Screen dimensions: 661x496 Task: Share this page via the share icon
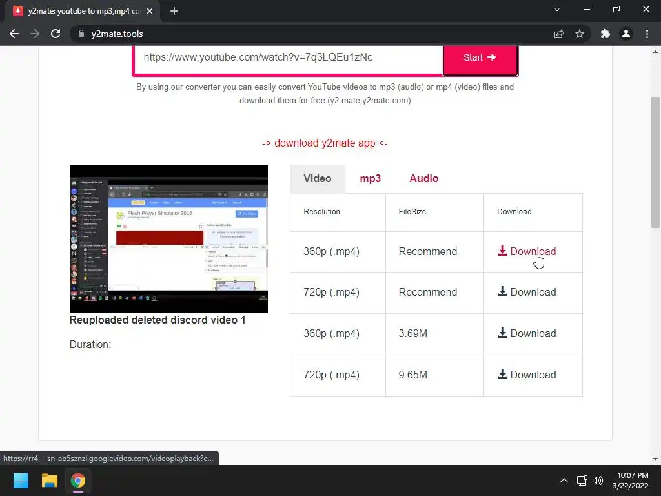tap(559, 34)
